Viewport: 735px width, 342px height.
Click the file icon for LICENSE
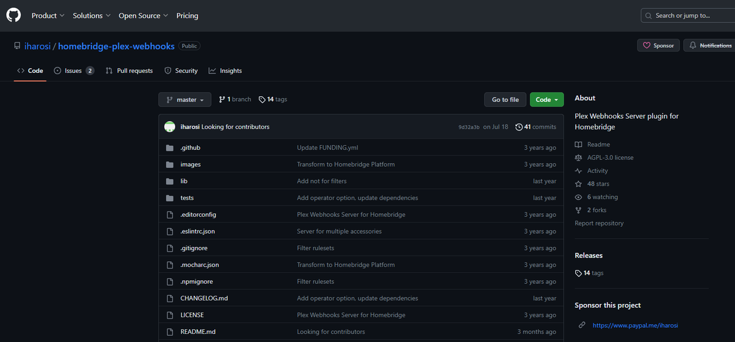[x=170, y=315]
